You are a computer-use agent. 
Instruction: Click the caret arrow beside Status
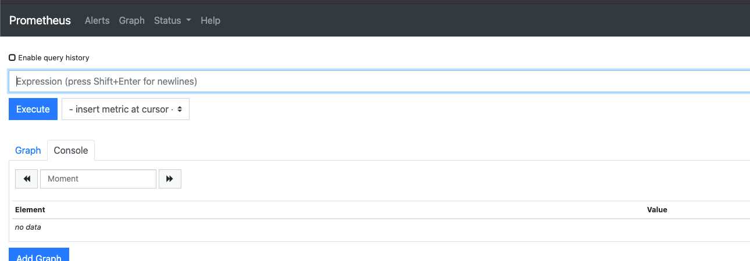pos(188,21)
